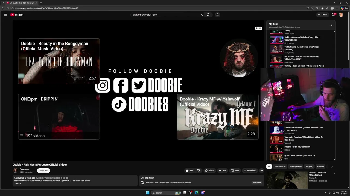This screenshot has height=196, width=350.
Task: Ask about this video
Action: [222, 170]
